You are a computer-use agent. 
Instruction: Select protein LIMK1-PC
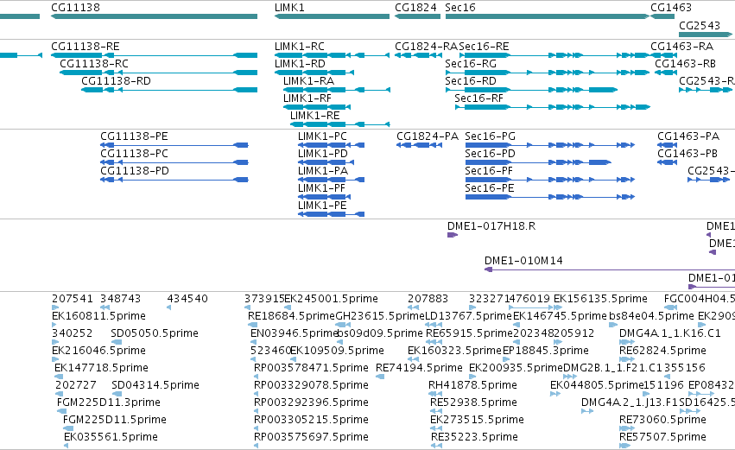(x=331, y=145)
